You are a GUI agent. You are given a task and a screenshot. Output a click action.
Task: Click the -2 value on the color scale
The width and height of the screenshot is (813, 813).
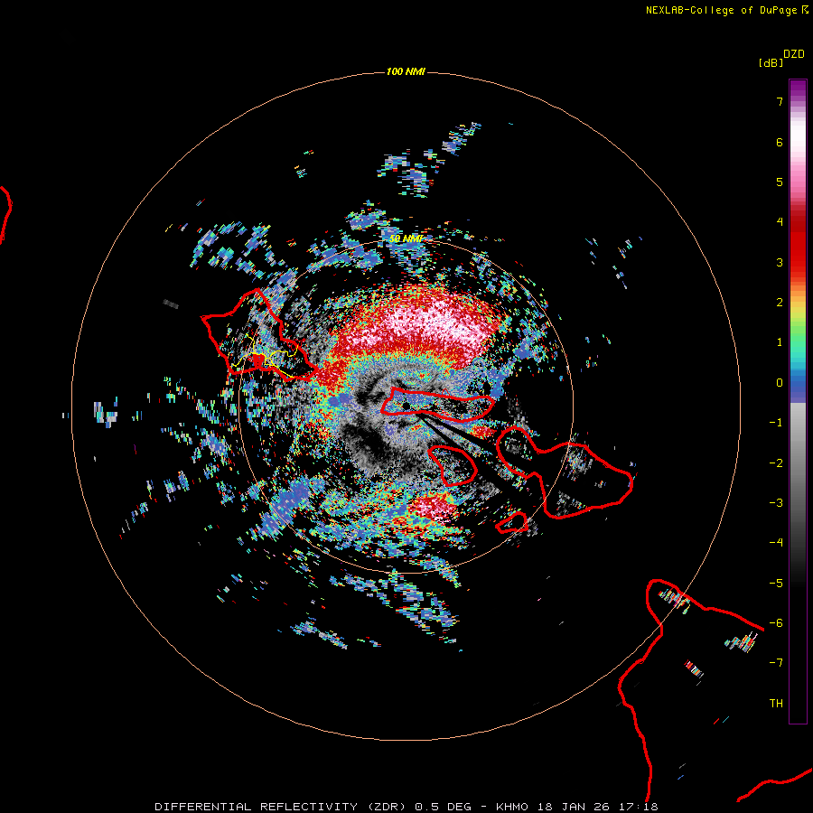click(x=776, y=463)
